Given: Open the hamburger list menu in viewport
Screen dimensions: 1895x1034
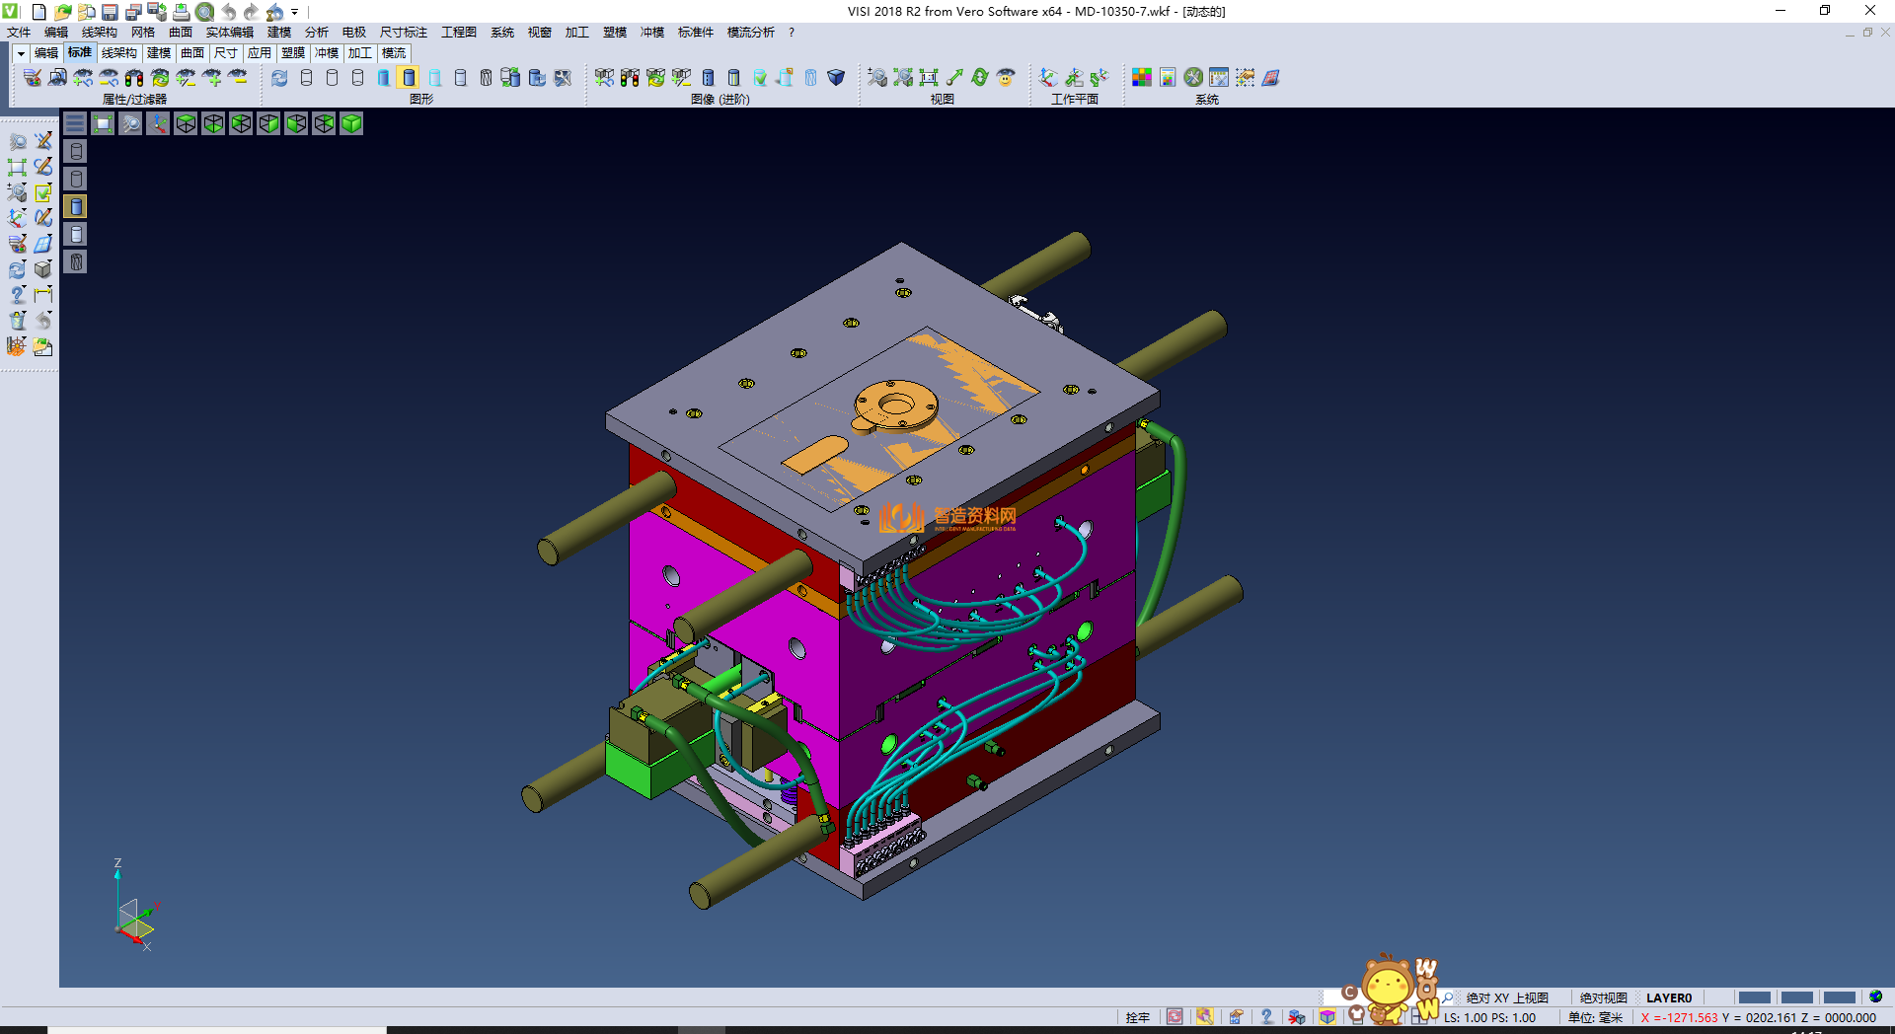Looking at the screenshot, I should (75, 123).
